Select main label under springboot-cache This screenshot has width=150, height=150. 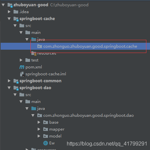36,33
